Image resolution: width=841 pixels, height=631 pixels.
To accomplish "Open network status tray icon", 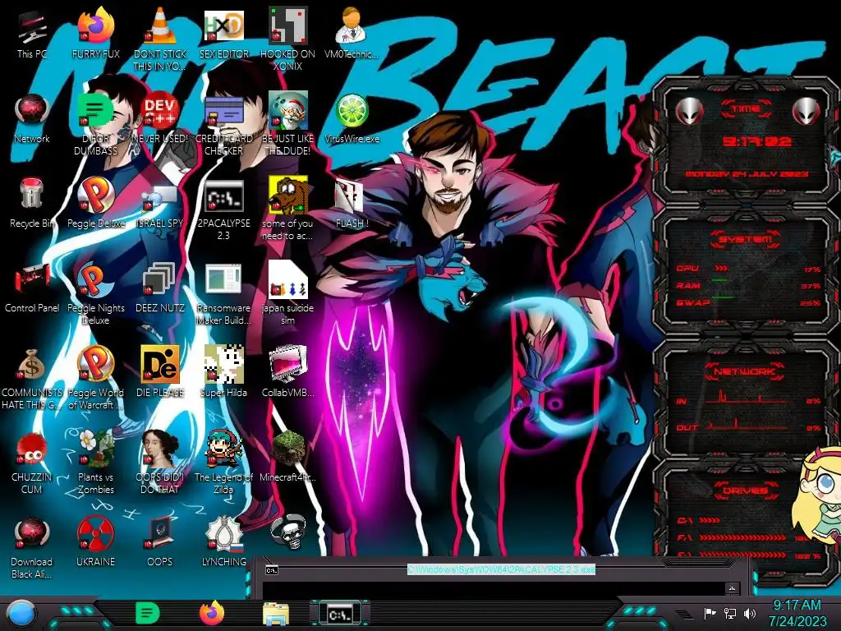I will coord(730,613).
